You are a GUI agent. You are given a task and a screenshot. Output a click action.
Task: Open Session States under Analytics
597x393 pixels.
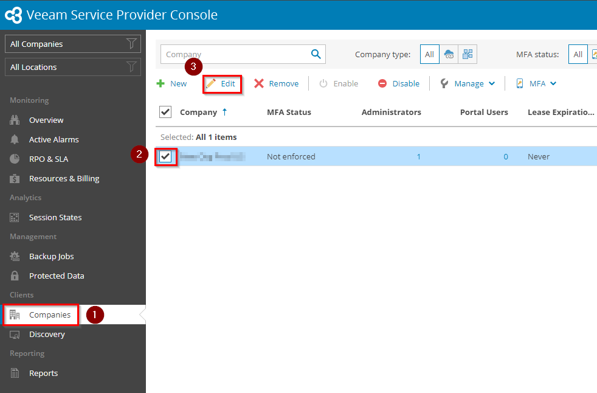click(55, 217)
